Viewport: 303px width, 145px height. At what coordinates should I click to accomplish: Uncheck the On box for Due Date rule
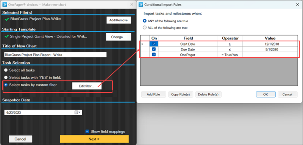154,49
